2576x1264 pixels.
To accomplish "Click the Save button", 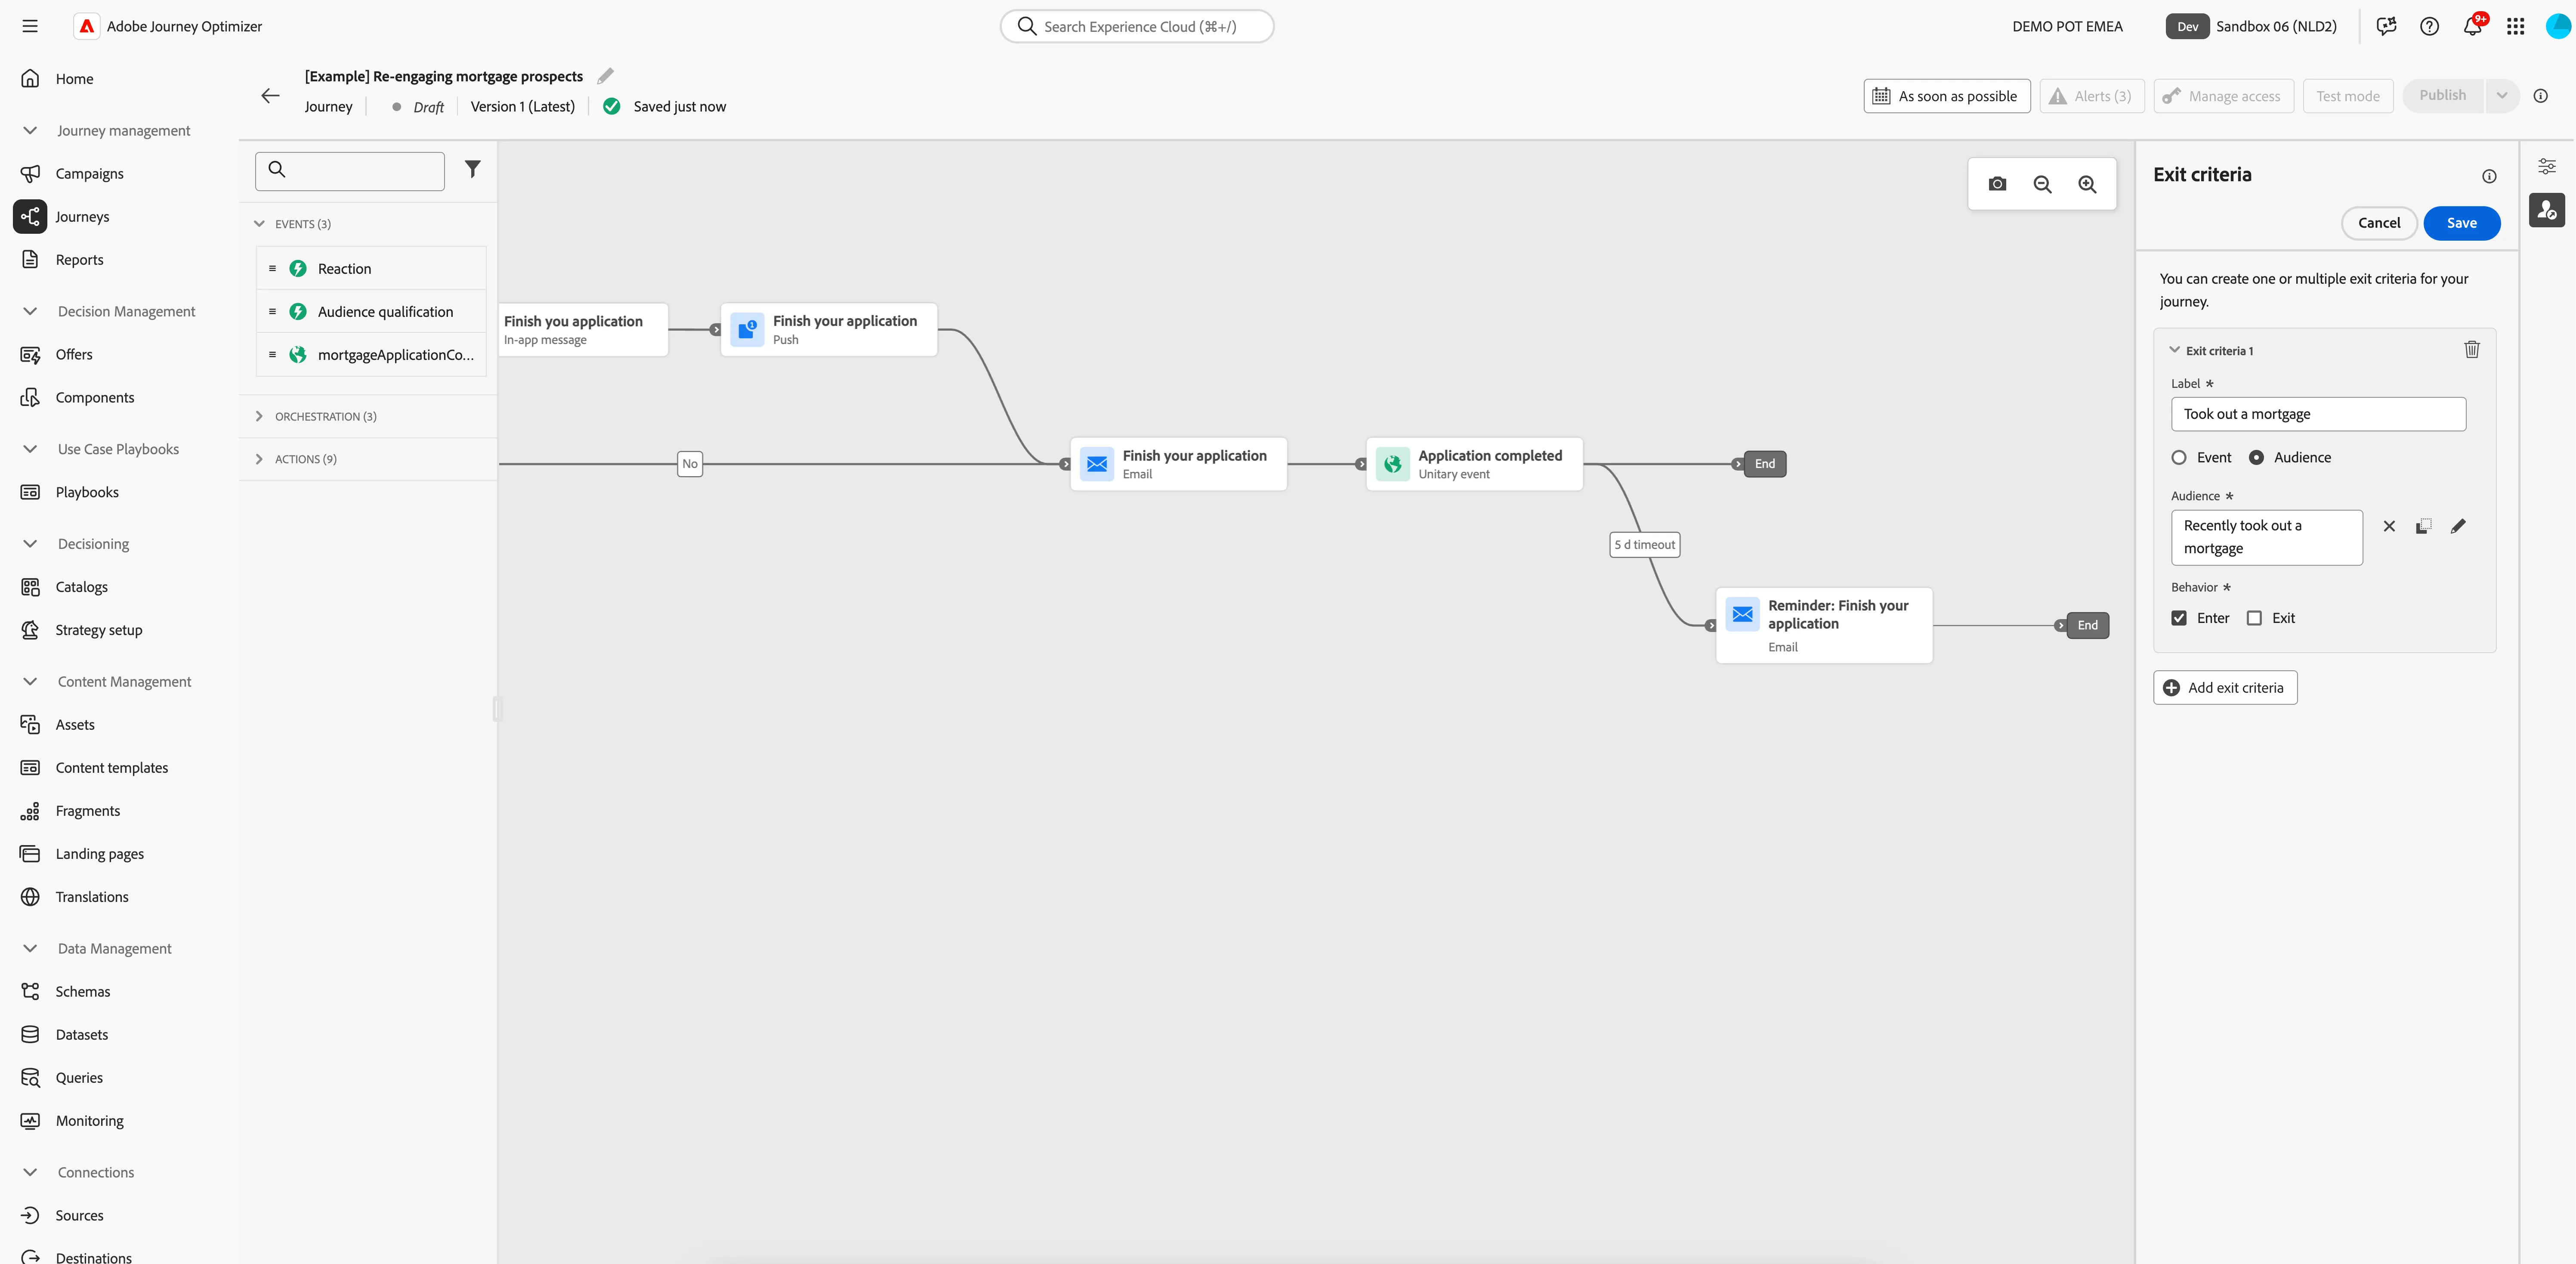I will (x=2461, y=223).
